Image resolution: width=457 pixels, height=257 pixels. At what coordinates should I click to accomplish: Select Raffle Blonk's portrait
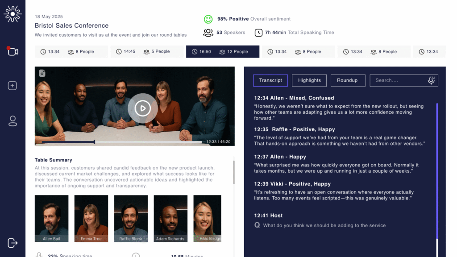(x=131, y=219)
